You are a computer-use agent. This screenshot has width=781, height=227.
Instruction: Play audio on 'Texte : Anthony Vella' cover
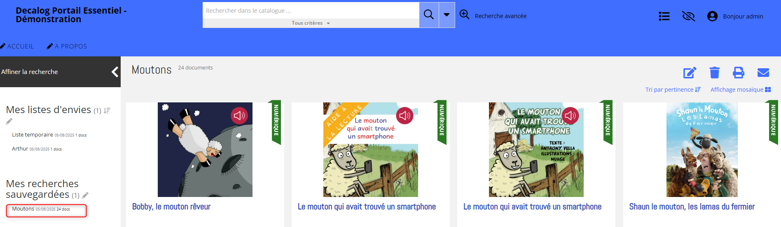point(571,116)
